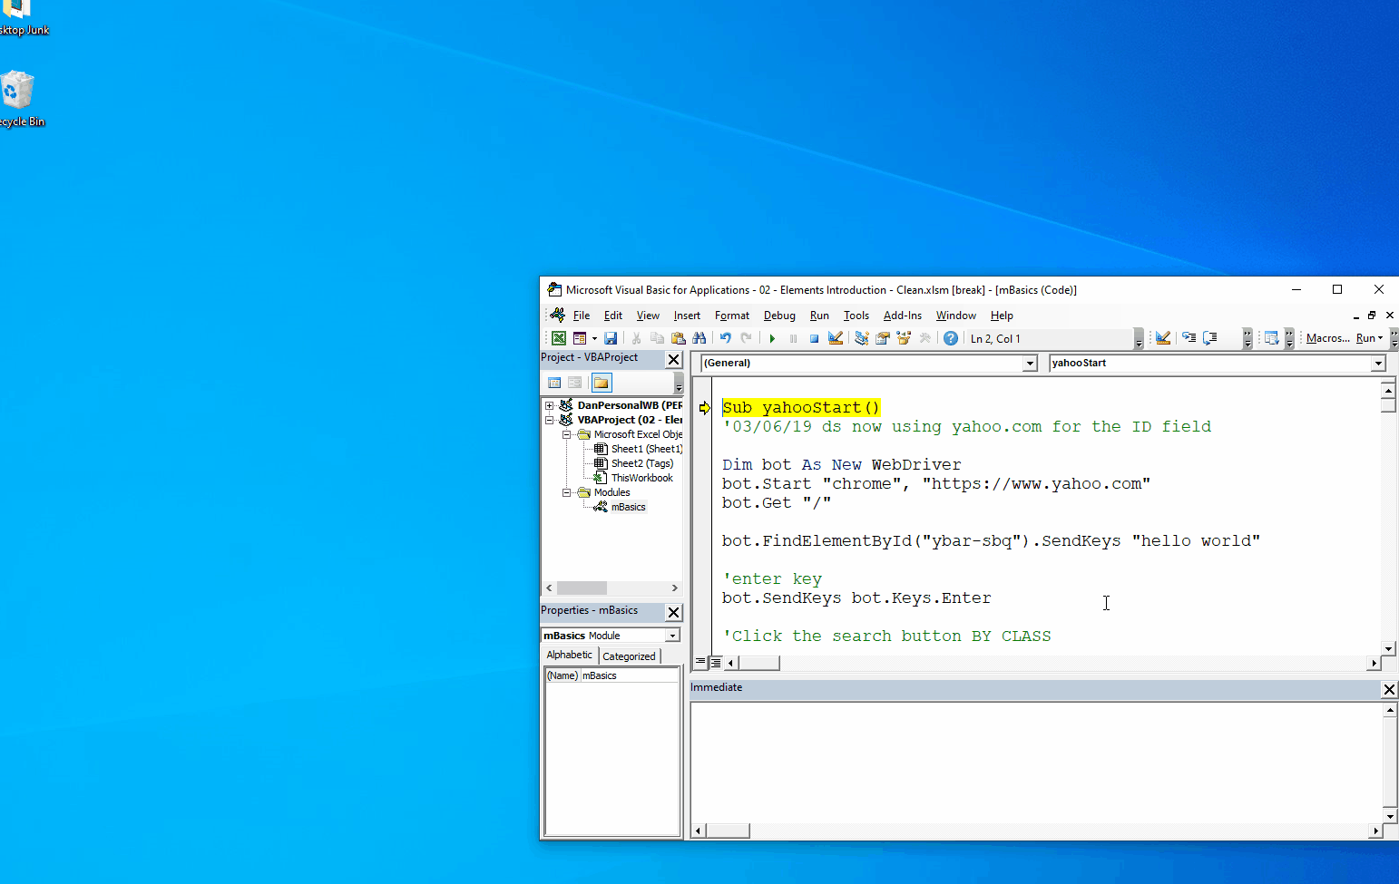Click the Find binoculars icon

pyautogui.click(x=699, y=337)
